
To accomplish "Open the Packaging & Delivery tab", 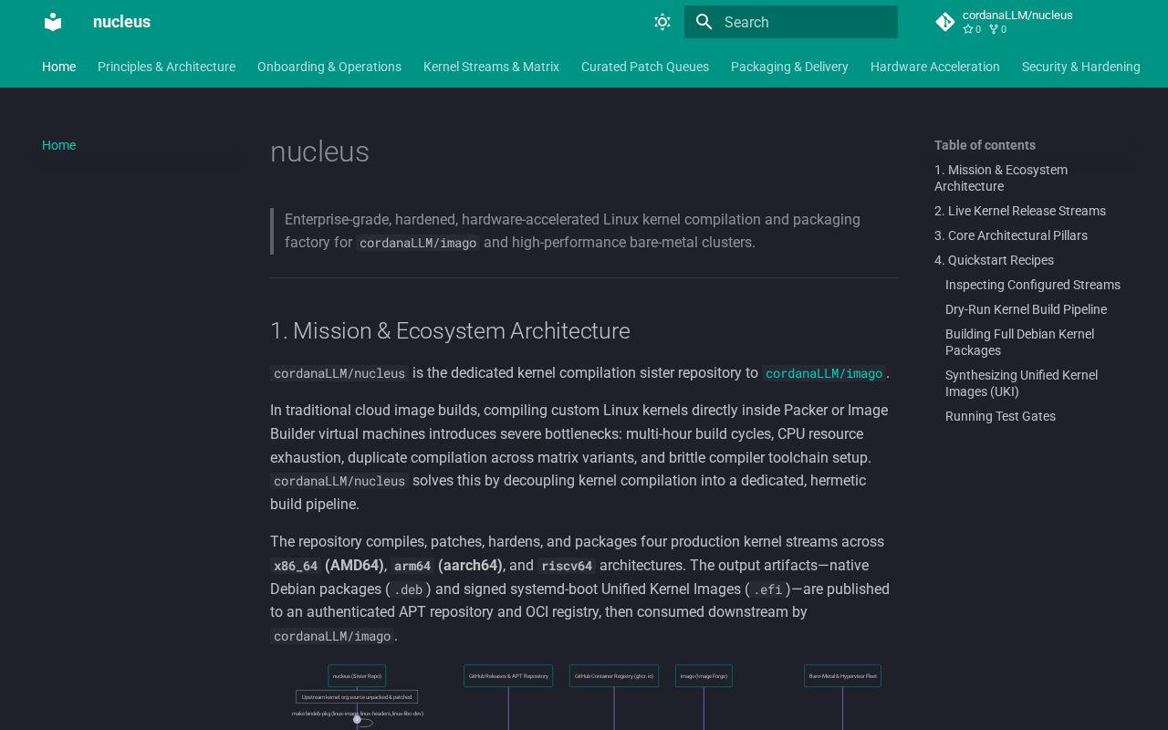I will point(789,67).
